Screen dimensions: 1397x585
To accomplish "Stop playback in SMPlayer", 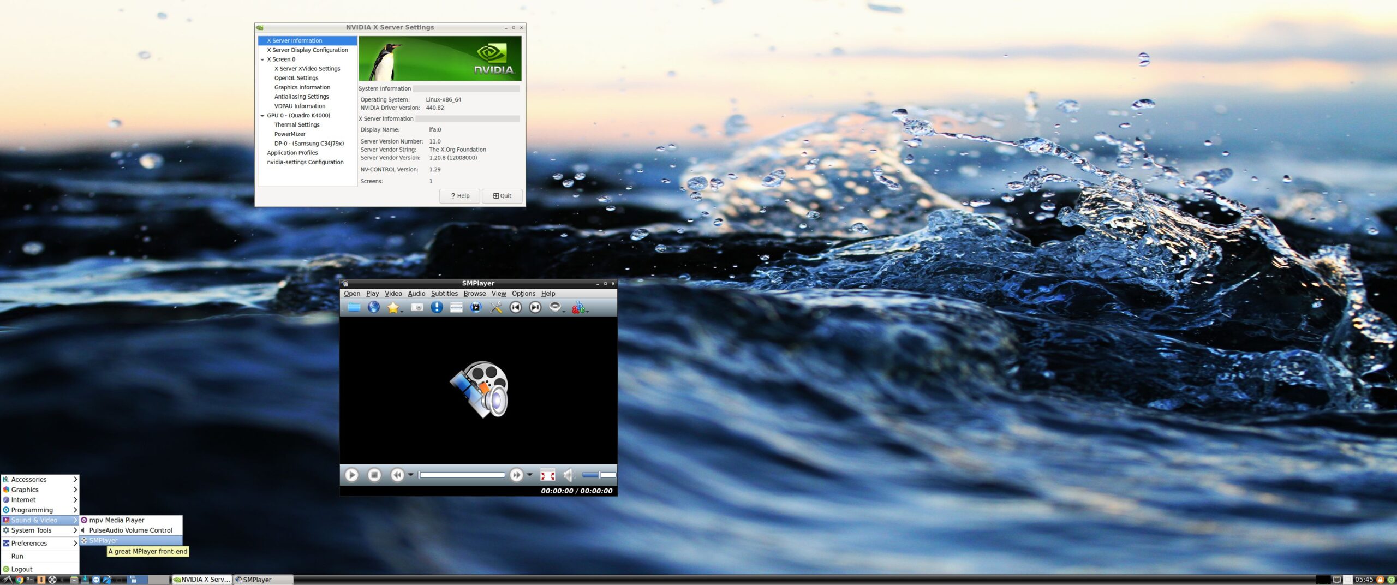I will click(x=374, y=475).
